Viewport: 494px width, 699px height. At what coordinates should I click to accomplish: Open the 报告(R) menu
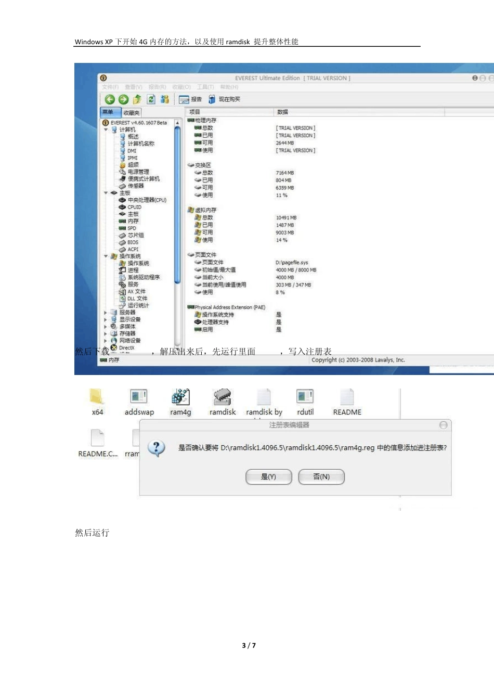[x=157, y=87]
